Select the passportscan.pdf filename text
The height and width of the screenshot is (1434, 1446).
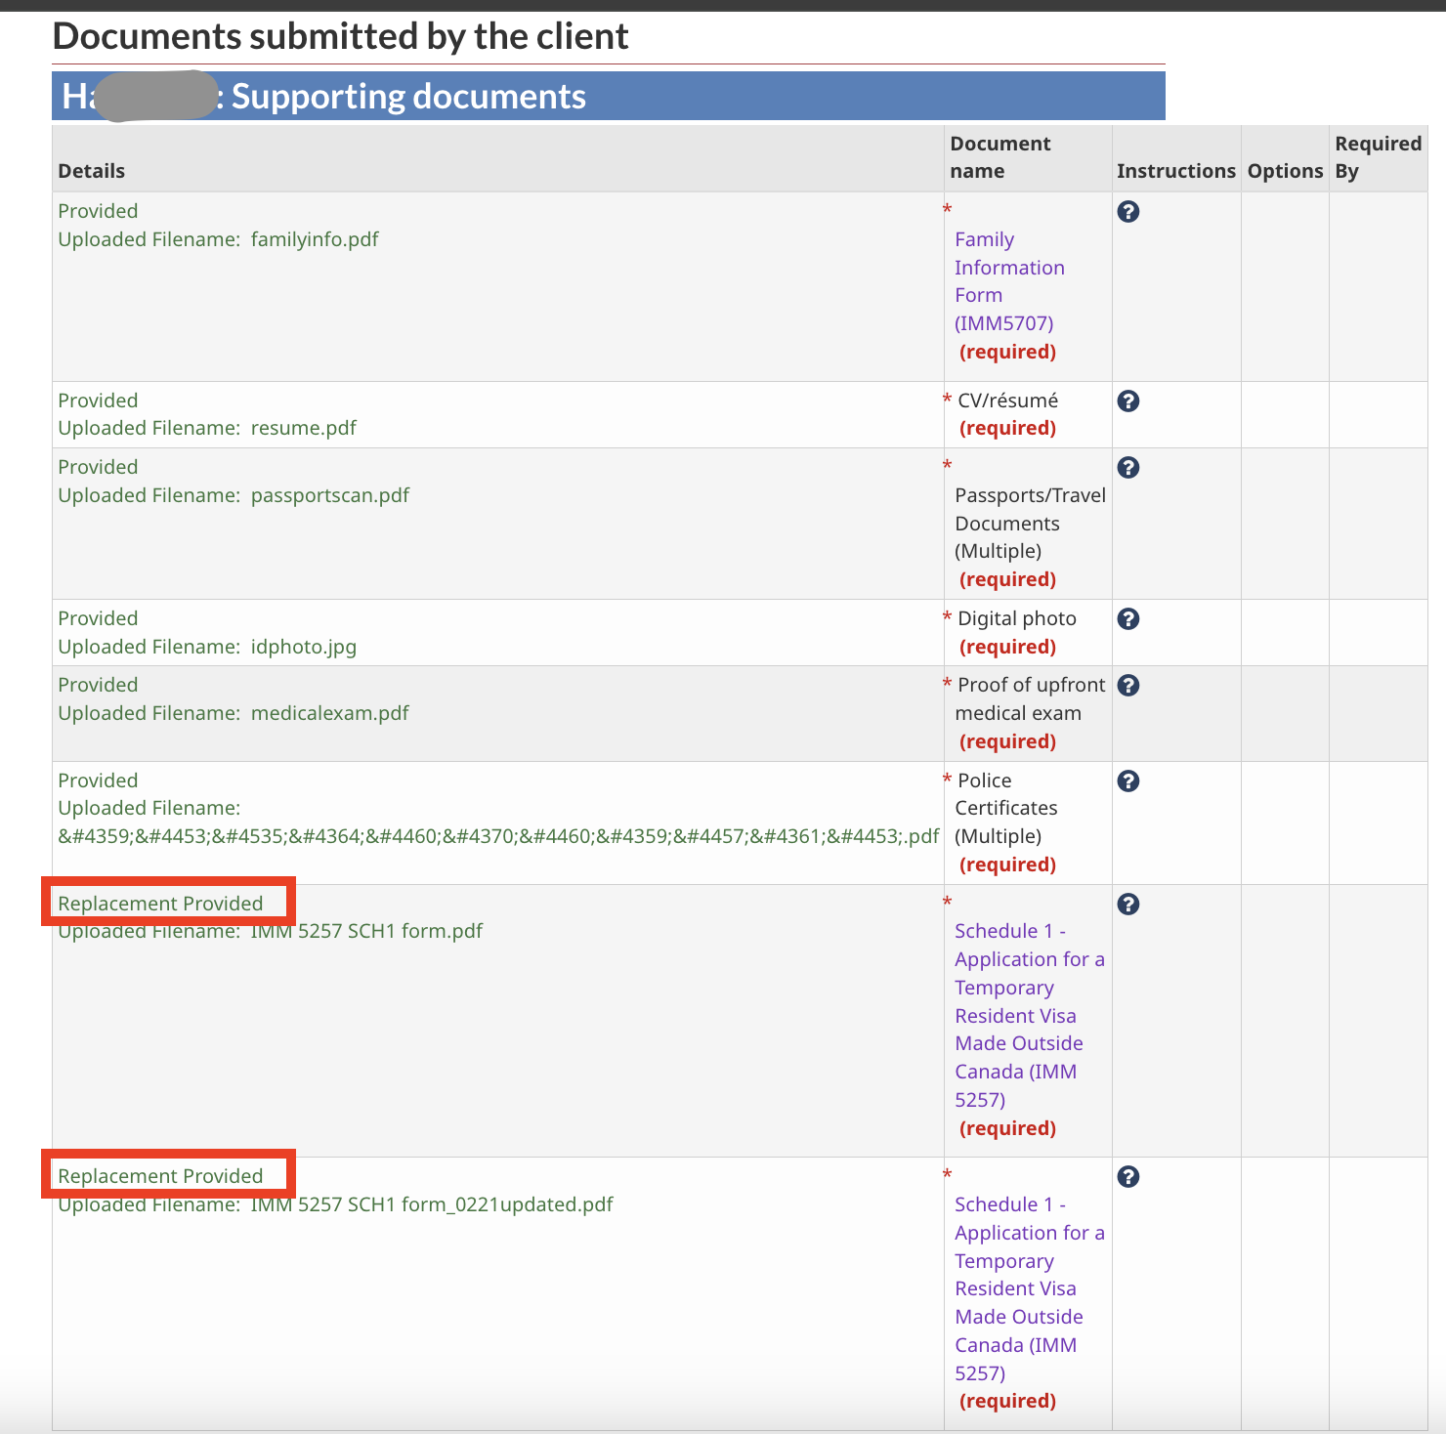click(x=330, y=495)
